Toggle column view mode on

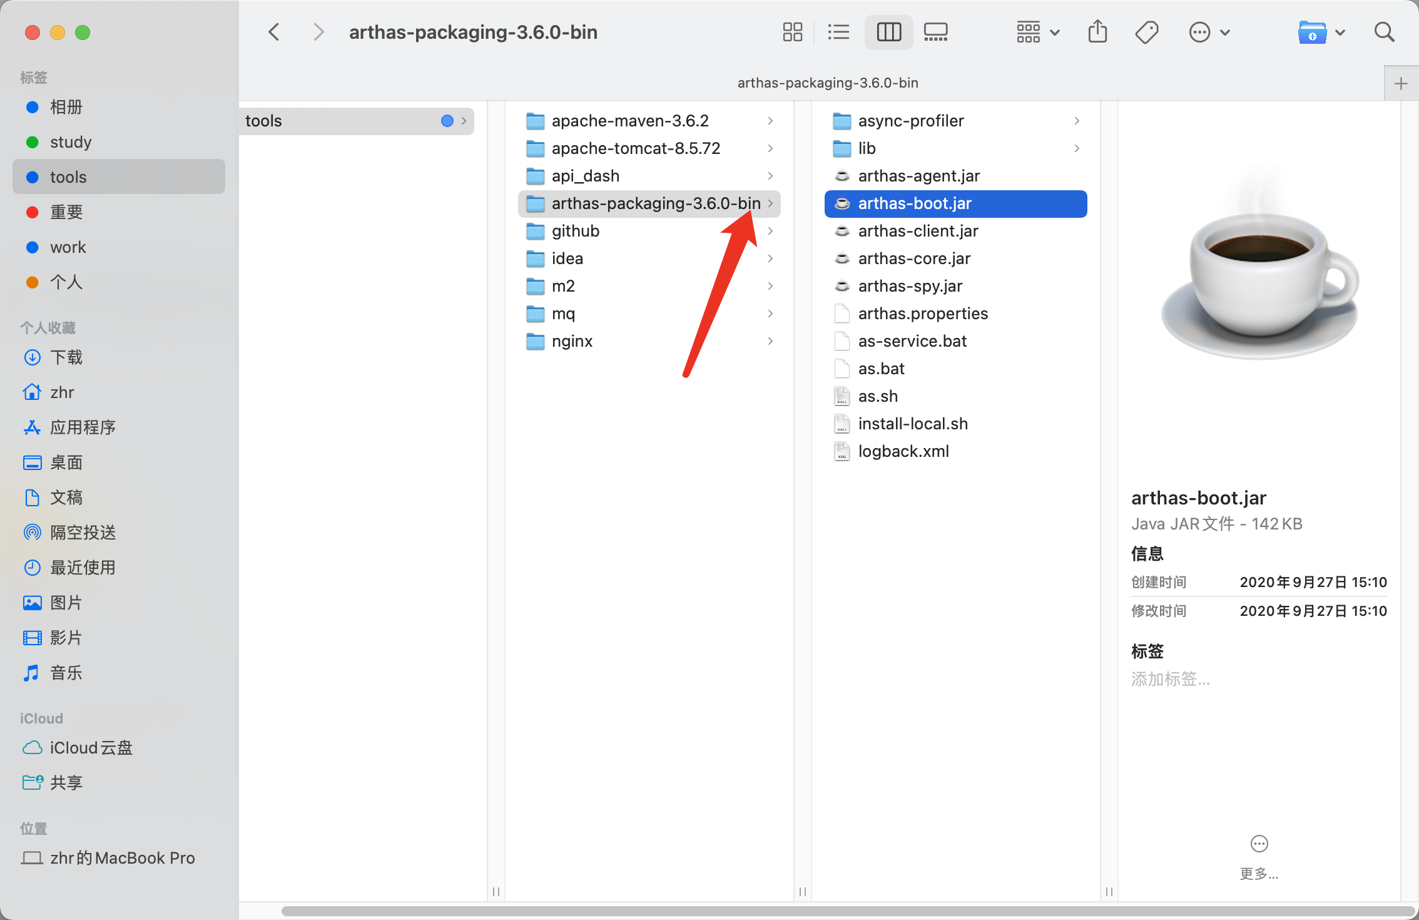(888, 32)
